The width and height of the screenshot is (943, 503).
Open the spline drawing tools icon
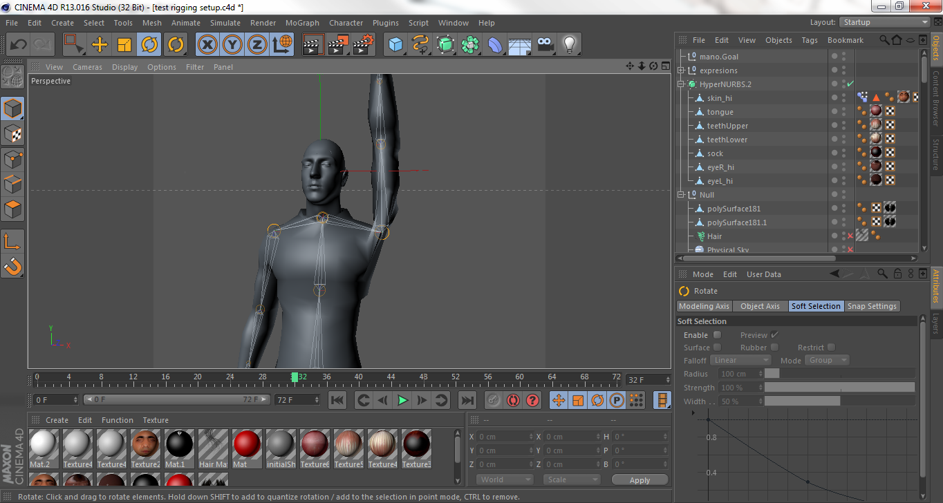point(420,45)
